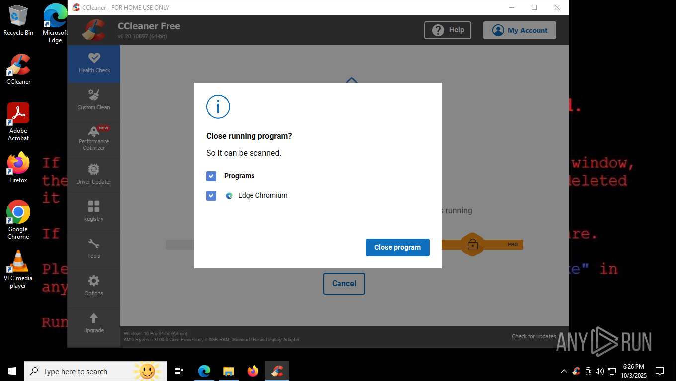Viewport: 676px width, 381px height.
Task: Select the Firefox desktop icon
Action: [18, 168]
